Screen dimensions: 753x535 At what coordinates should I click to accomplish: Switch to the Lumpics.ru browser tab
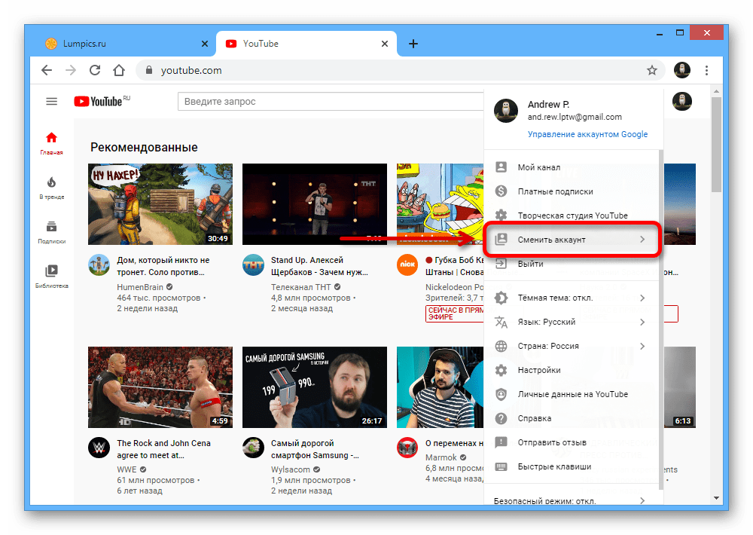point(120,44)
